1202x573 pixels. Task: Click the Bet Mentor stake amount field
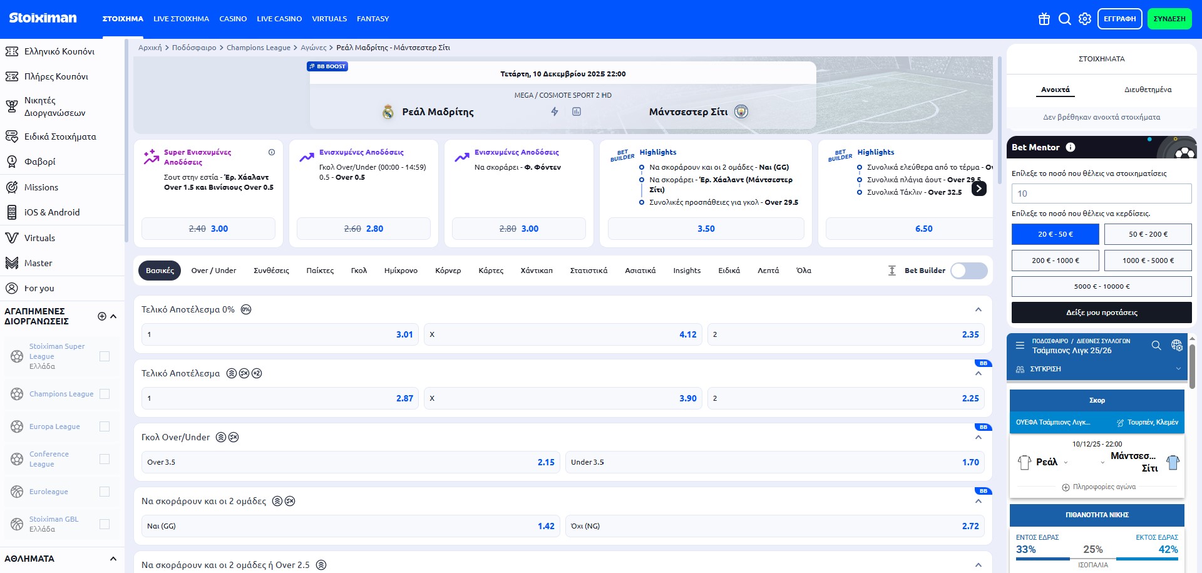pos(1101,194)
